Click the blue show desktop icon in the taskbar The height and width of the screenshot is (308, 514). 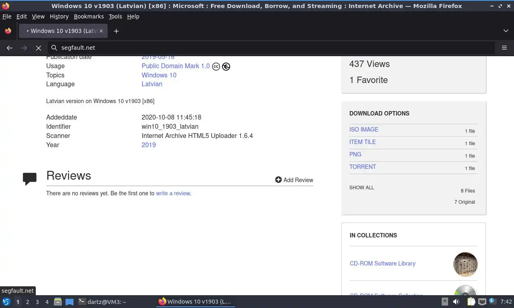coord(69,302)
